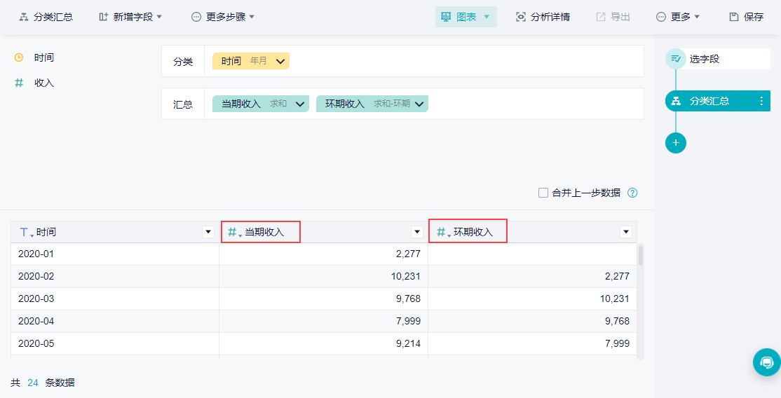
Task: Click the plus icon to add step
Action: 676,143
